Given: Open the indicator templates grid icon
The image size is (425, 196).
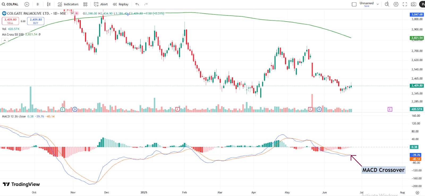Looking at the screenshot, I should coord(85,4).
